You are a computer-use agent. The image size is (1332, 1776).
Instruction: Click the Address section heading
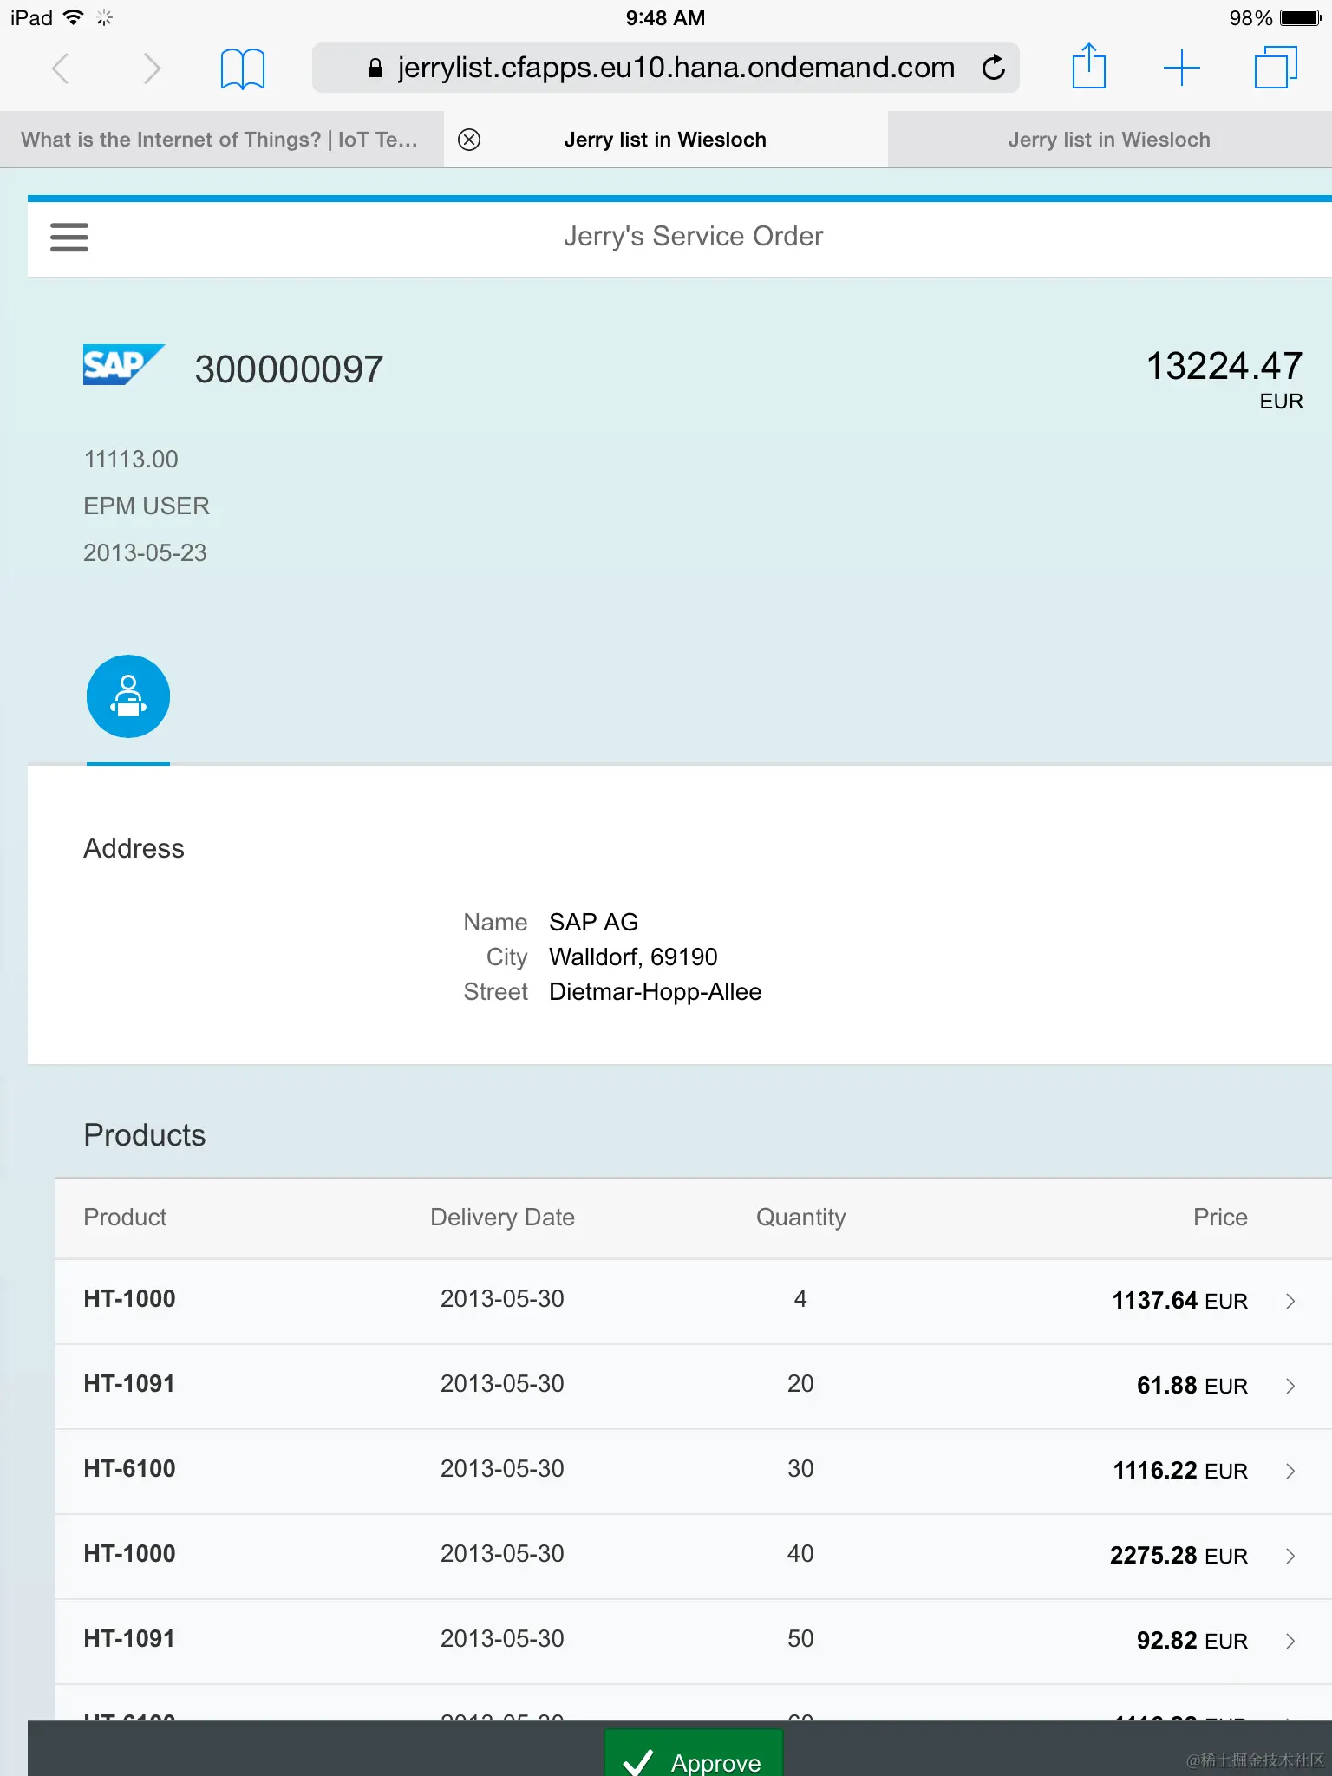coord(134,848)
